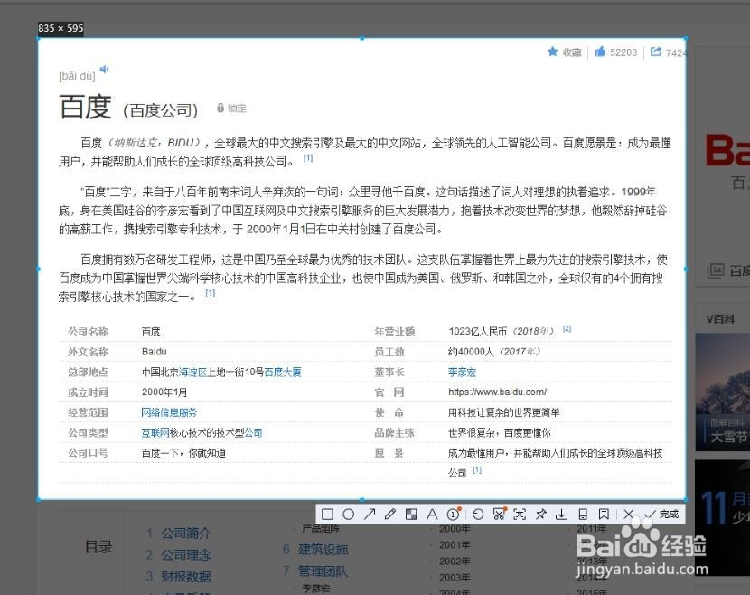The height and width of the screenshot is (595, 750).
Task: Open the 互联网 link in company type
Action: point(155,433)
